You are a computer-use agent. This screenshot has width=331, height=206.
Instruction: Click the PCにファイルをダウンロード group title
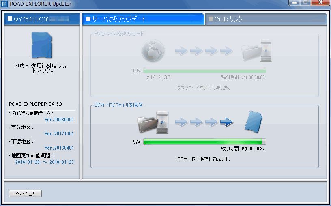[x=119, y=34]
